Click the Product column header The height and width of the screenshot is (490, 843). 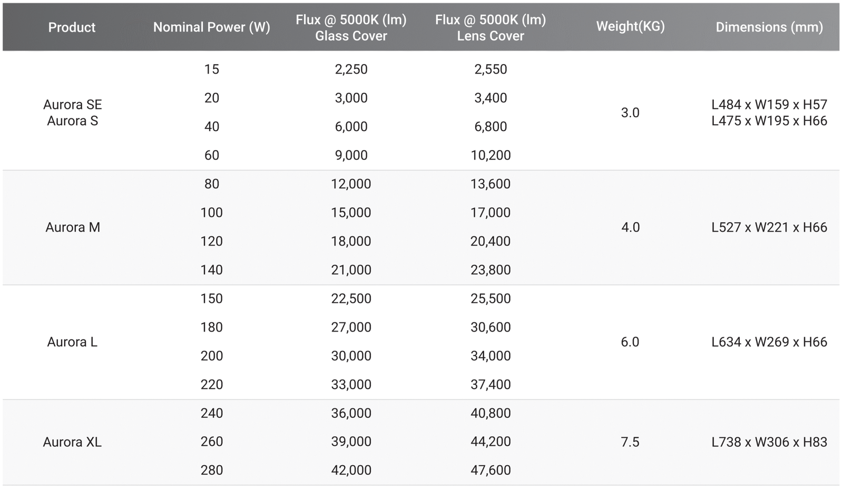pos(72,27)
